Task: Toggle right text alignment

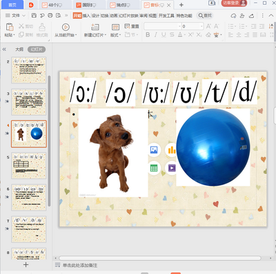Action: pyautogui.click(x=247, y=35)
